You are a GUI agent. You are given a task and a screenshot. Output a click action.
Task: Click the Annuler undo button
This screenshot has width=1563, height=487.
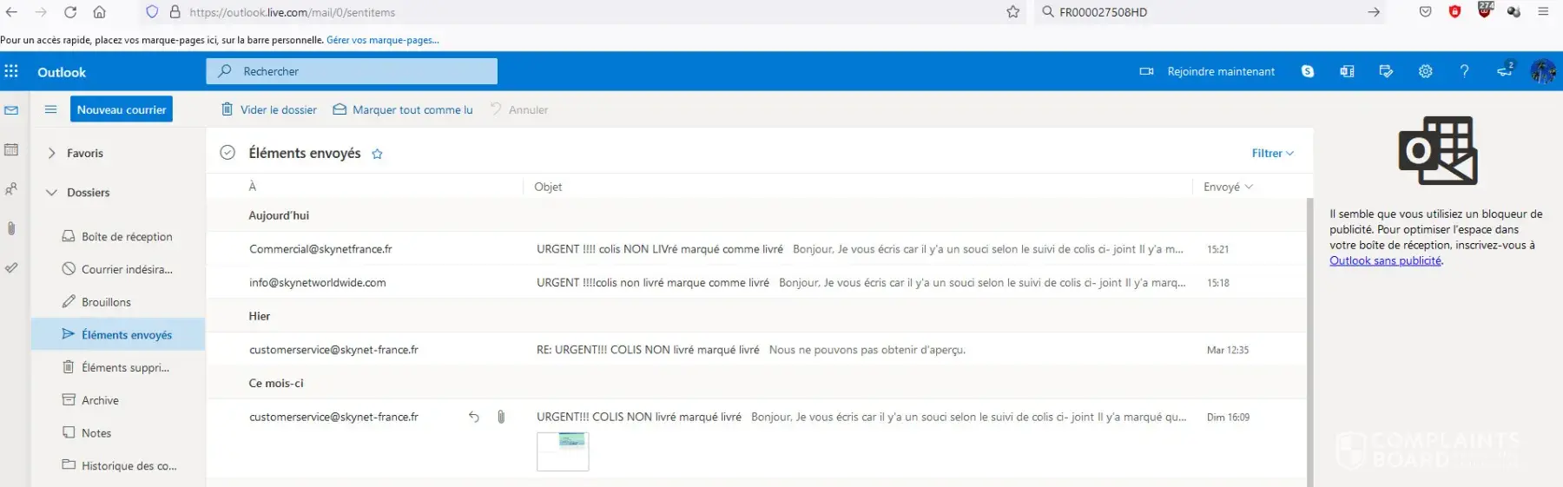click(x=519, y=109)
